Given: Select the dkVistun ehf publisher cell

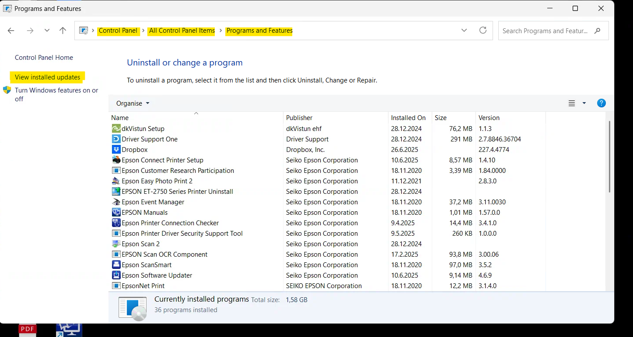Looking at the screenshot, I should click(x=305, y=128).
